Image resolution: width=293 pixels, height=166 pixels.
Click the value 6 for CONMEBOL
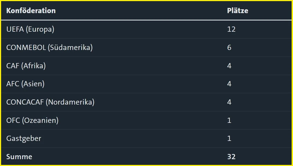[229, 48]
